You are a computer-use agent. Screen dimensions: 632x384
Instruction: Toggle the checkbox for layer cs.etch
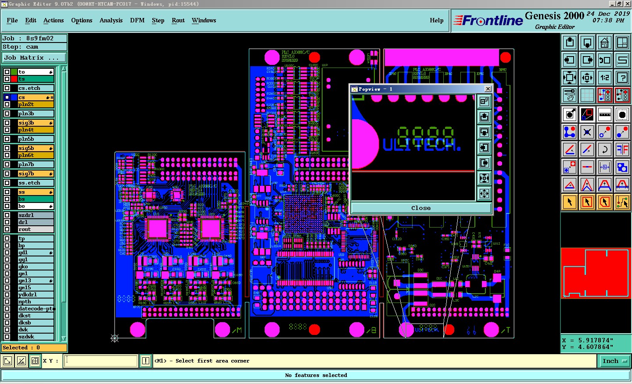7,88
